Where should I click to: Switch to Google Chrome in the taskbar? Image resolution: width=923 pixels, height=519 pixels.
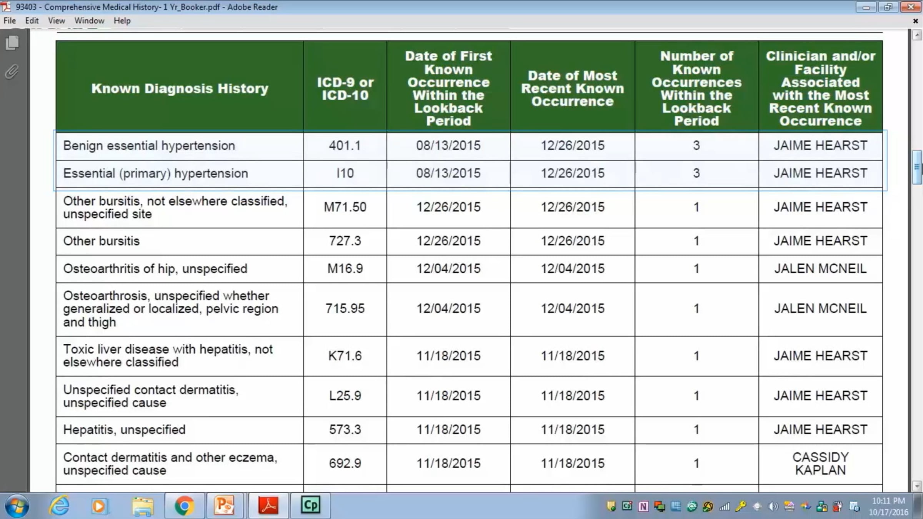point(185,506)
